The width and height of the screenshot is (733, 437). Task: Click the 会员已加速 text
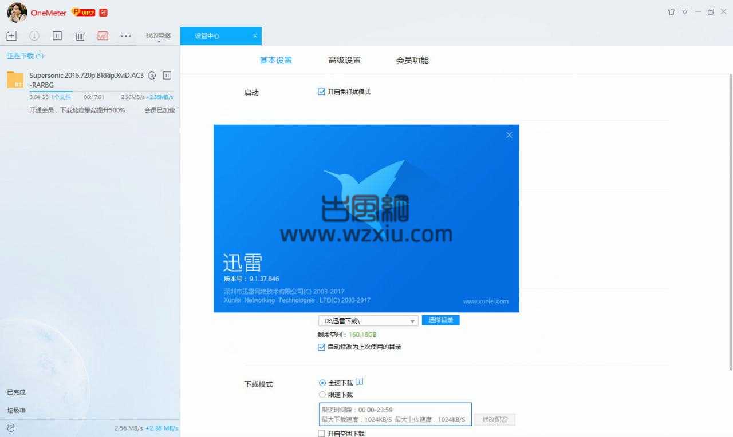click(160, 110)
